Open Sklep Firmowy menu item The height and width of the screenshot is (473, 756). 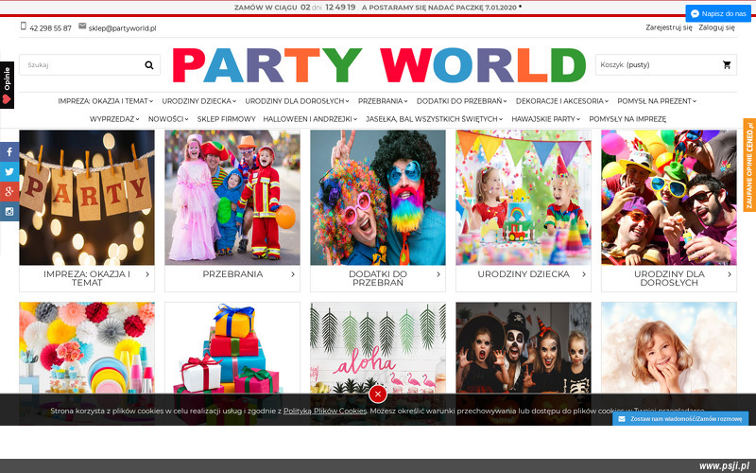tap(226, 119)
